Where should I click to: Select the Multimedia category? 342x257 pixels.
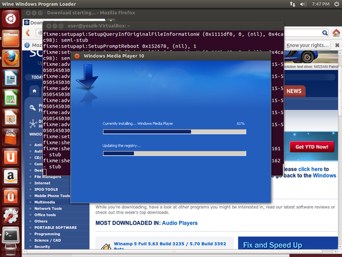(x=44, y=202)
